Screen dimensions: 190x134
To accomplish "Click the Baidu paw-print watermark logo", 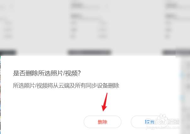I will [x=162, y=119].
